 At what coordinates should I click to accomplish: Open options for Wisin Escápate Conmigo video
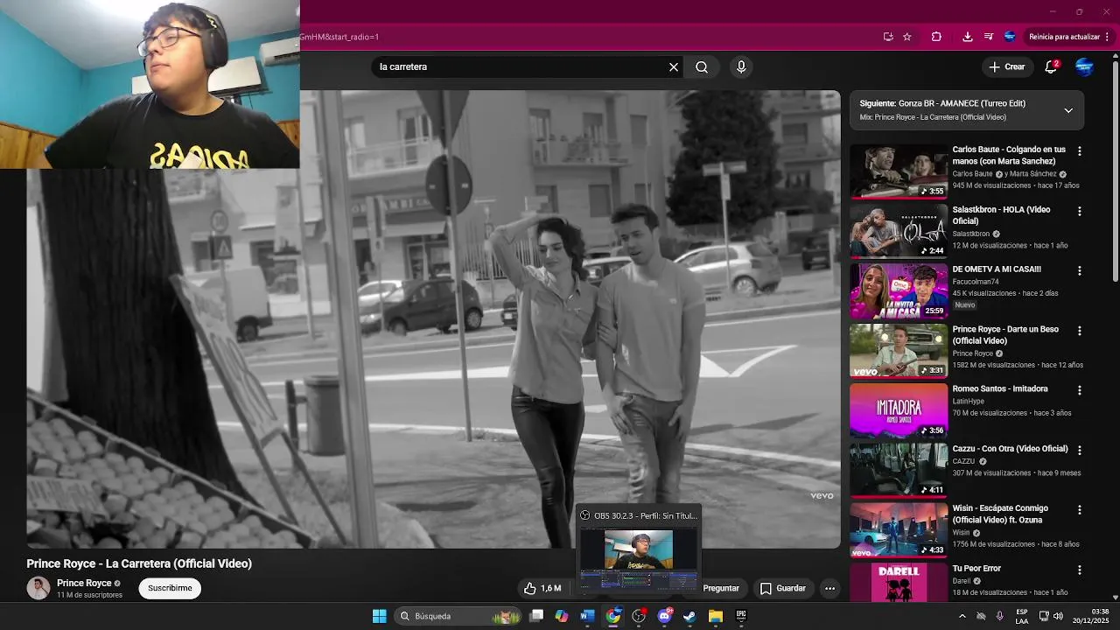1079,510
